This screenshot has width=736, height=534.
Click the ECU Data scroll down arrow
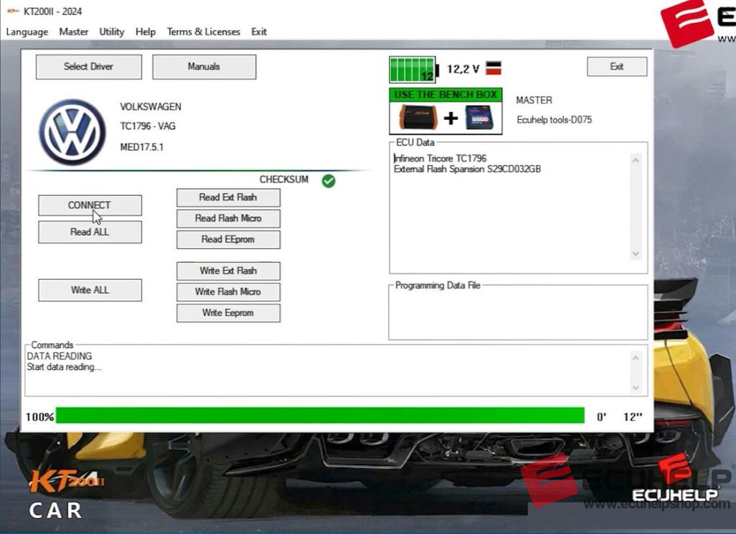[635, 253]
